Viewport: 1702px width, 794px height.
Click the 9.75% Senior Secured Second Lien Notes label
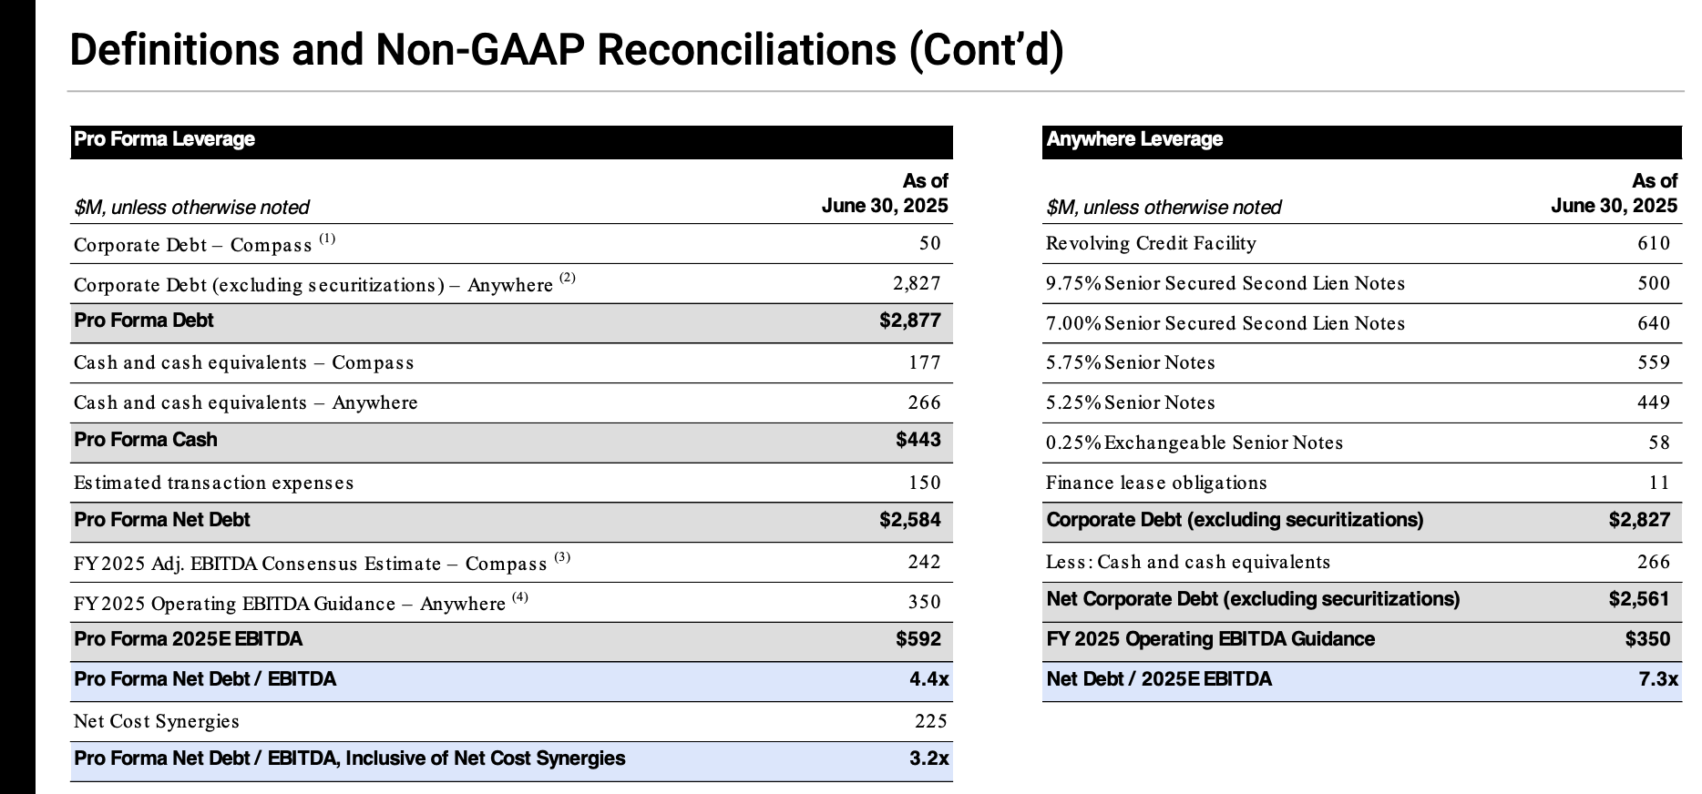point(1225,283)
